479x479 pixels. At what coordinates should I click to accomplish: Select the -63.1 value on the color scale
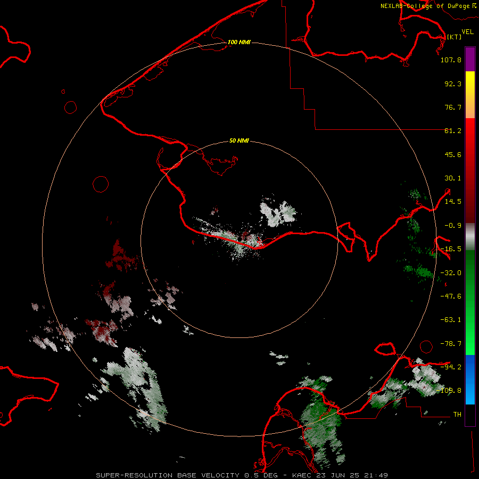coord(451,320)
